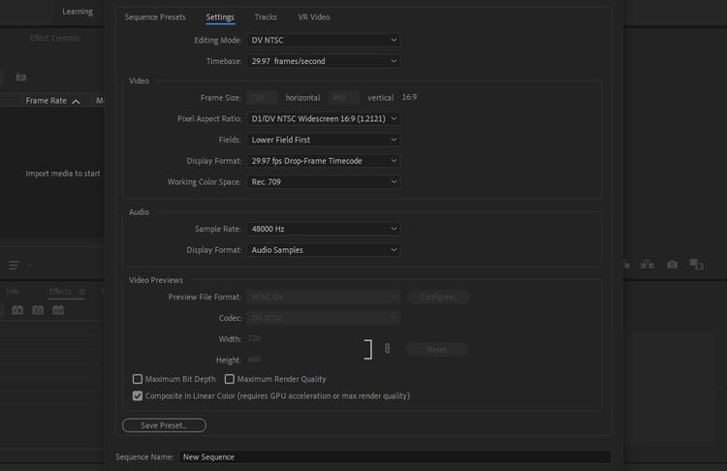Click the Export Frame camera icon
The height and width of the screenshot is (471, 727).
tap(673, 264)
